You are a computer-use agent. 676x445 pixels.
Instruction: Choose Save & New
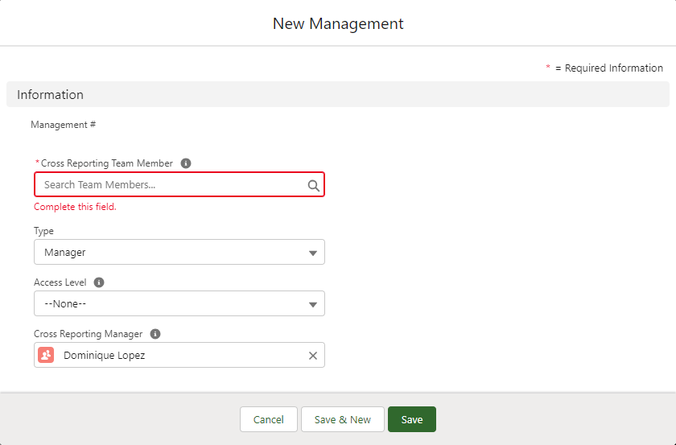click(342, 419)
